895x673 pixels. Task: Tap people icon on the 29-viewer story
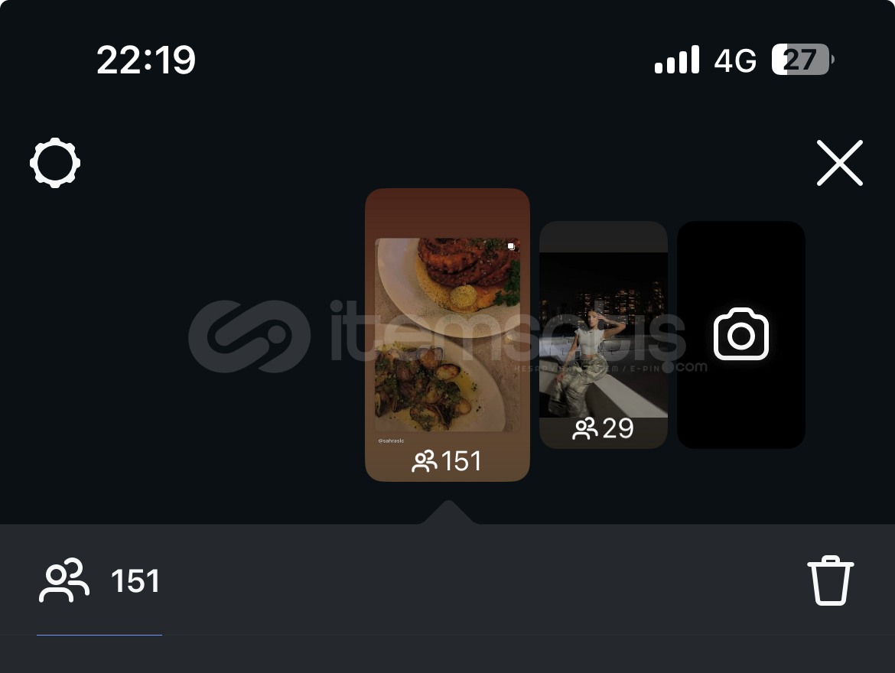(x=585, y=429)
